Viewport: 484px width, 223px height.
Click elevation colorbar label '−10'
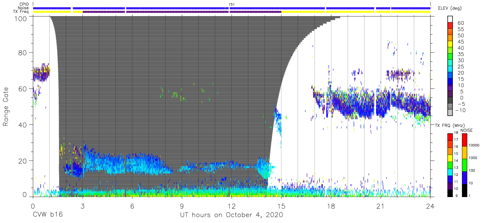(x=460, y=110)
